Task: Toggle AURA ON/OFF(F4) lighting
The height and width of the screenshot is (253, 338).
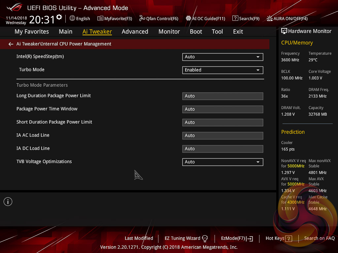Action: (270, 18)
